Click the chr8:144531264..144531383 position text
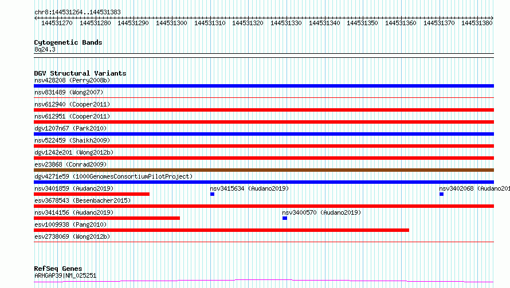This screenshot has width=510, height=288. pos(77,12)
